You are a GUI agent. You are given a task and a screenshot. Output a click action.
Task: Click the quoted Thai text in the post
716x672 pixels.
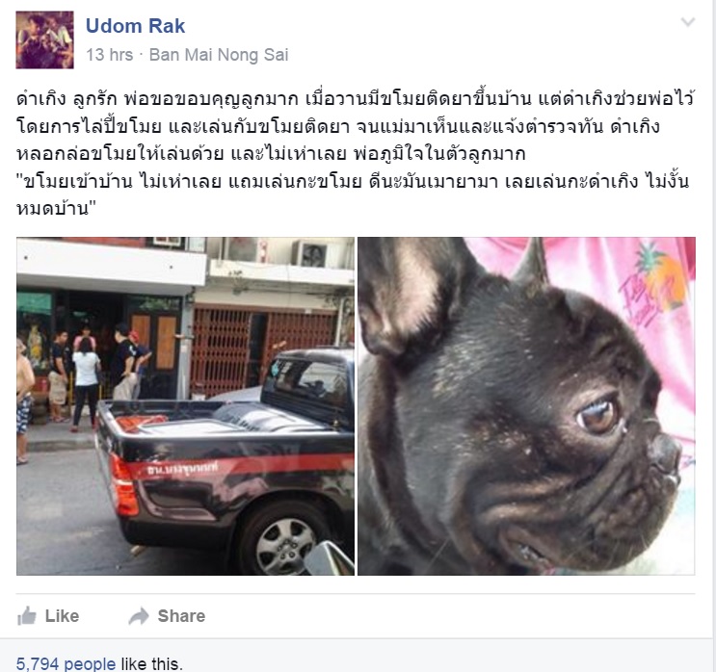353,194
